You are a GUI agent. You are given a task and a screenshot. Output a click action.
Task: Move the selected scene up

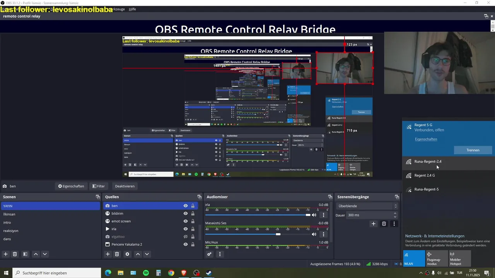pos(36,254)
